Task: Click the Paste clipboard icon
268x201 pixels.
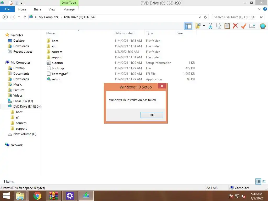Action: coord(227,26)
